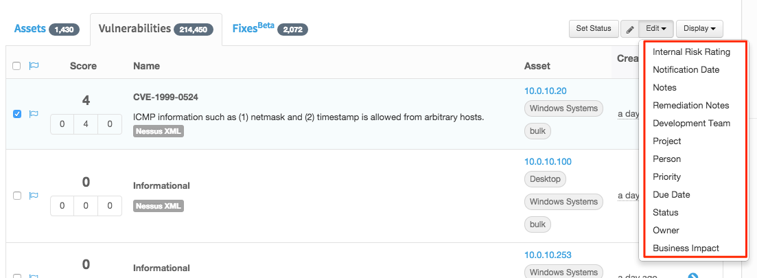The width and height of the screenshot is (757, 278).
Task: Click the large score 4 value
Action: tap(86, 100)
